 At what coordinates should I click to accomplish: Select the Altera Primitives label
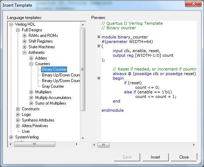point(35,126)
